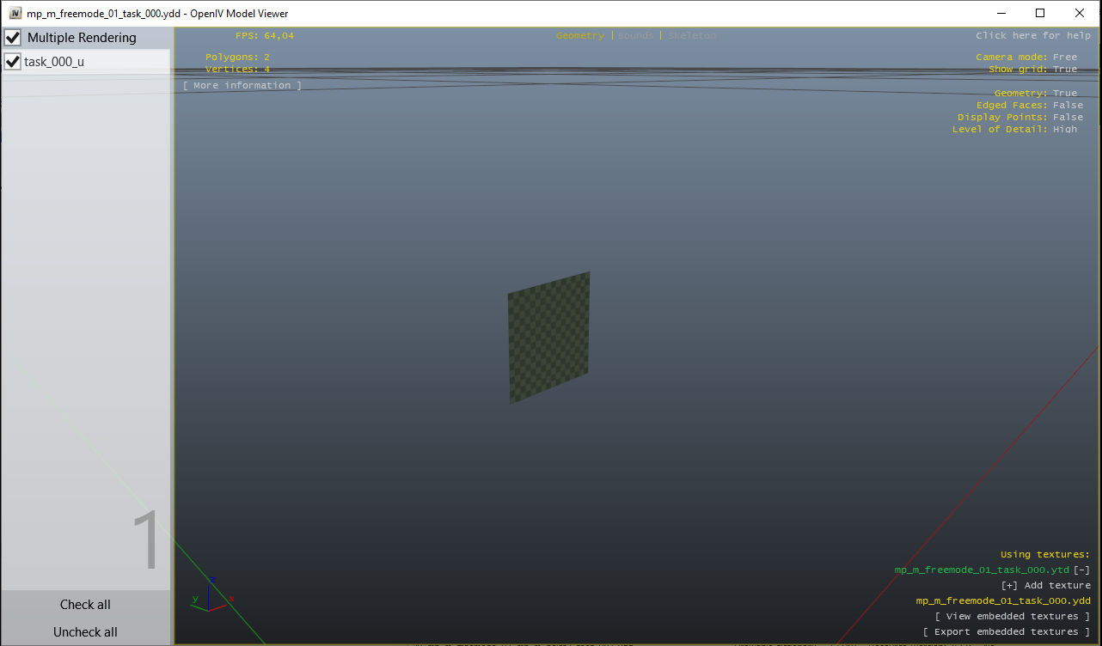Open the Click here for help link

point(1036,35)
